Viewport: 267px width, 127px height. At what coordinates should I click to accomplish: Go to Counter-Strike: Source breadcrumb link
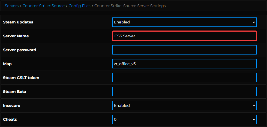click(44, 6)
